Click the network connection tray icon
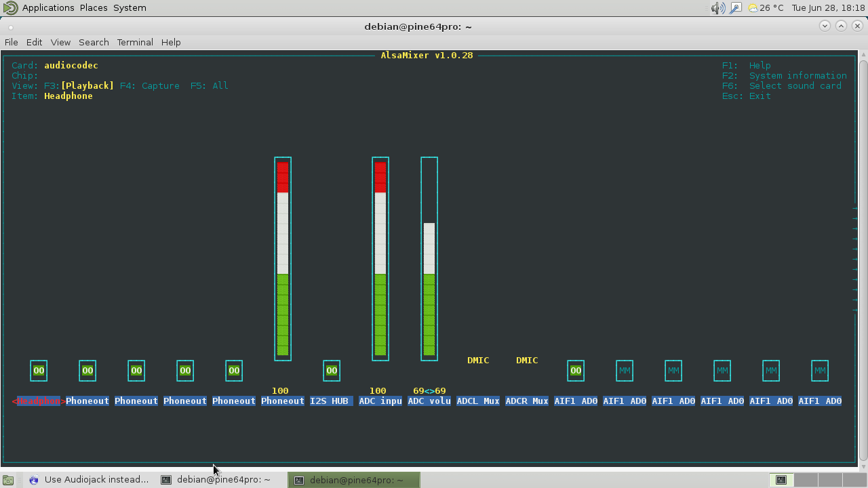Viewport: 868px width, 488px height. (x=735, y=8)
